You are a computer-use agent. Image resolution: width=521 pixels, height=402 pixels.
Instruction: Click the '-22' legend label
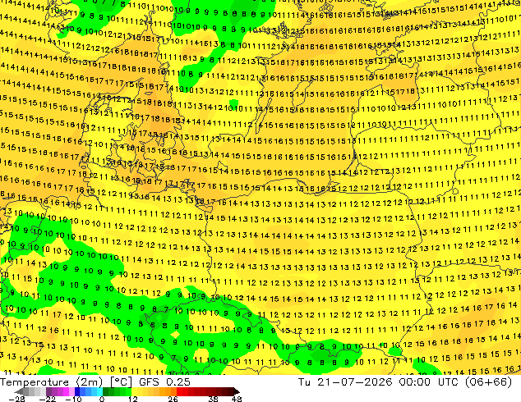click(x=47, y=399)
